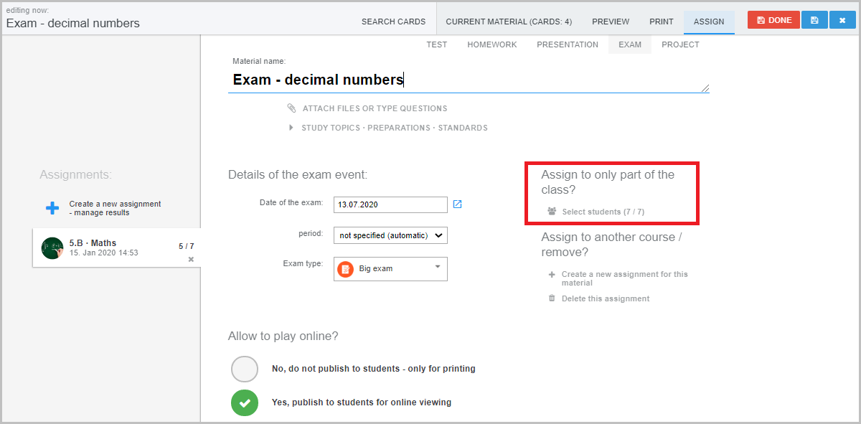This screenshot has height=424, width=861.
Task: Open the period dropdown
Action: (390, 235)
